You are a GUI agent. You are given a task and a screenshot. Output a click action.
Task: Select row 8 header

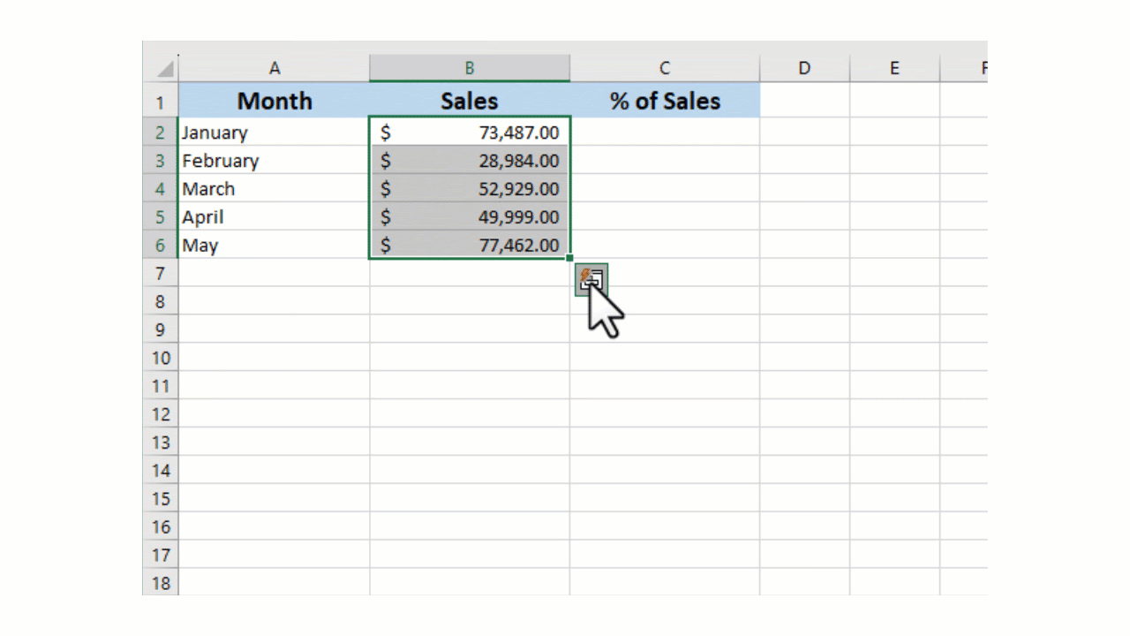(160, 302)
